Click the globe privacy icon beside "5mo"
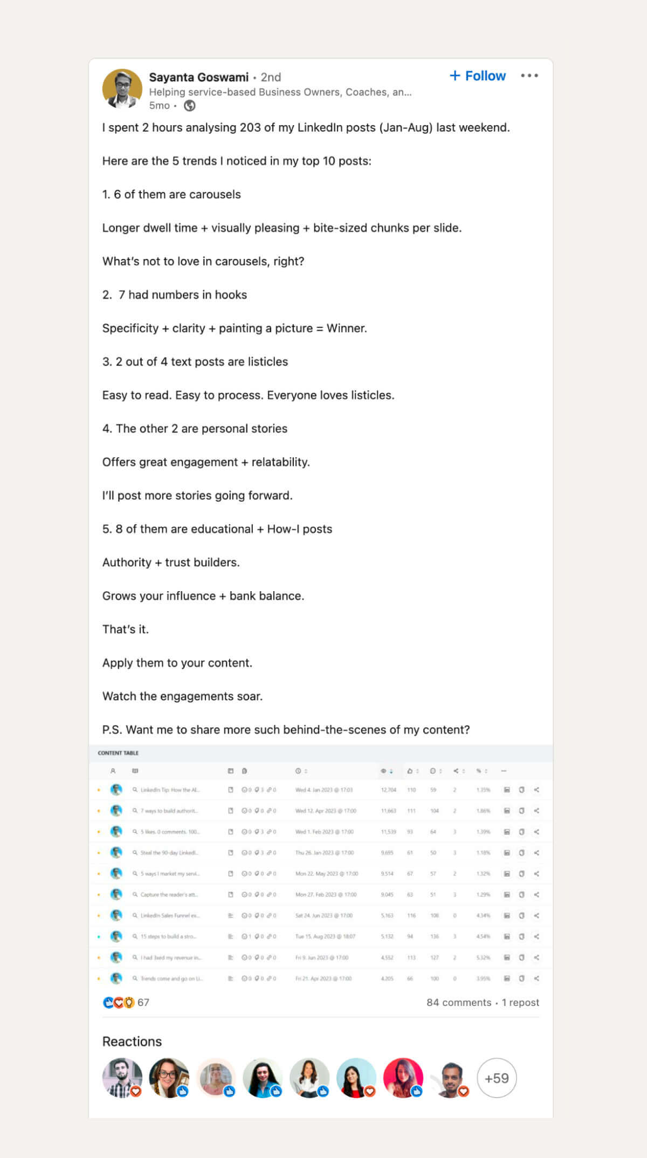Image resolution: width=647 pixels, height=1158 pixels. click(x=190, y=106)
